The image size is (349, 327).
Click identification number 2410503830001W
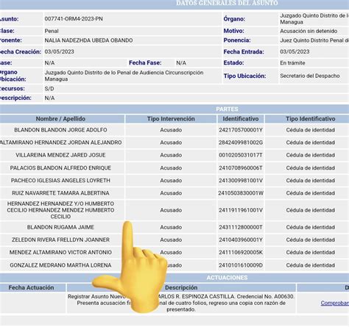pyautogui.click(x=241, y=193)
